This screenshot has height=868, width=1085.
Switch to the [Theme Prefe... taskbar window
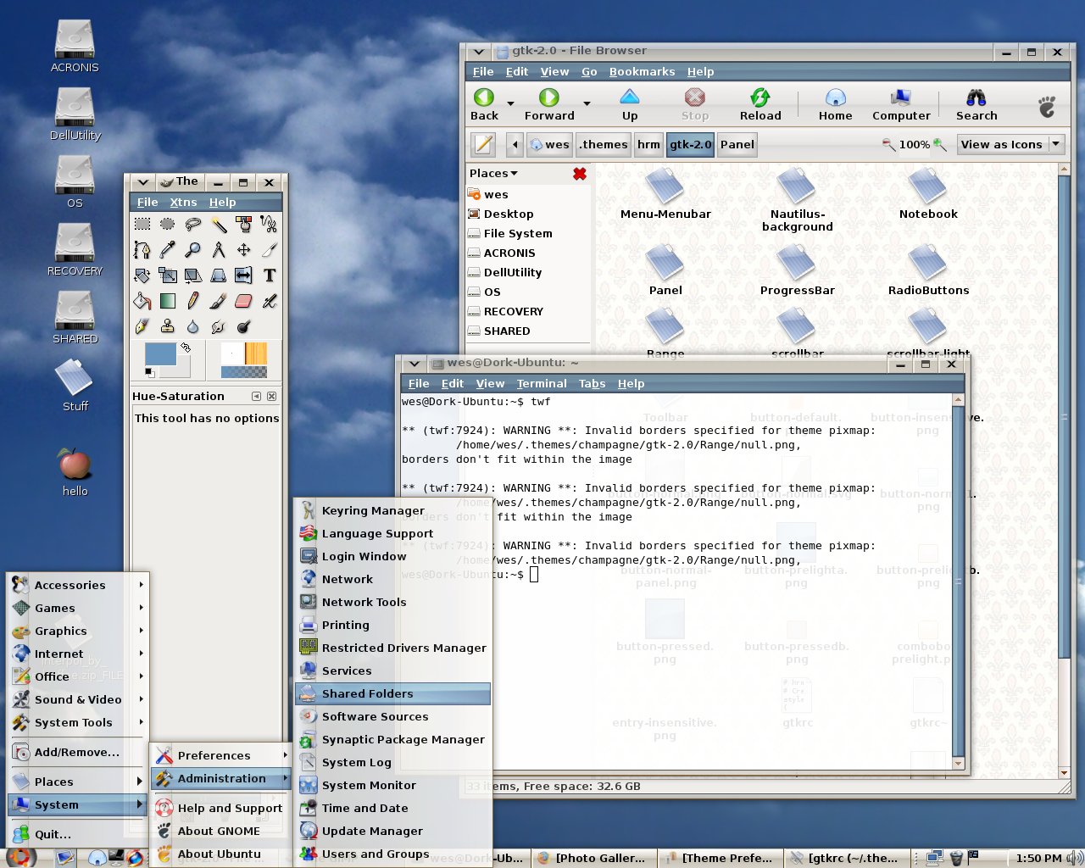pos(721,858)
